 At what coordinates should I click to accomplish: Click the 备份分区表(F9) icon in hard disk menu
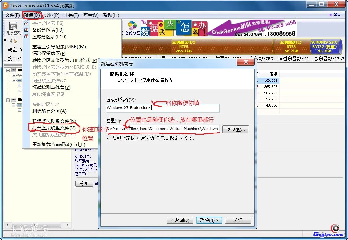pyautogui.click(x=26, y=30)
